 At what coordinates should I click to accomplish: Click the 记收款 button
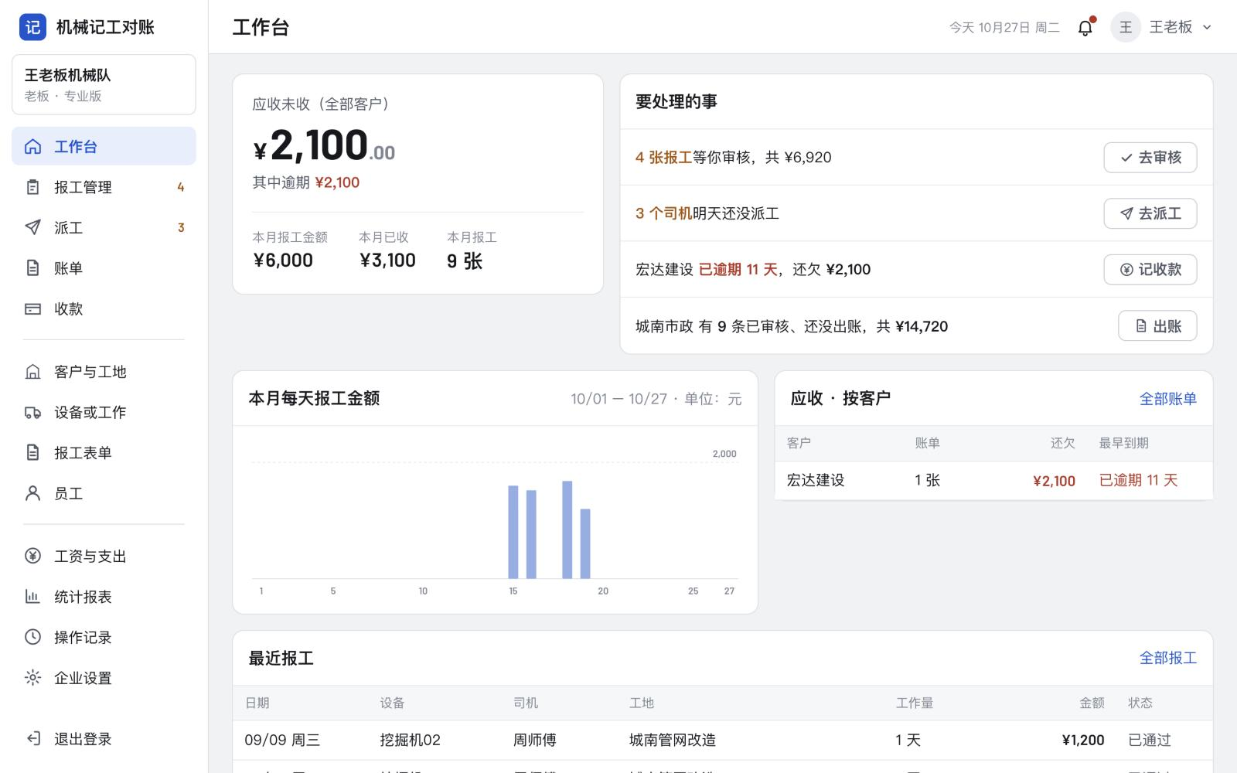(x=1150, y=270)
